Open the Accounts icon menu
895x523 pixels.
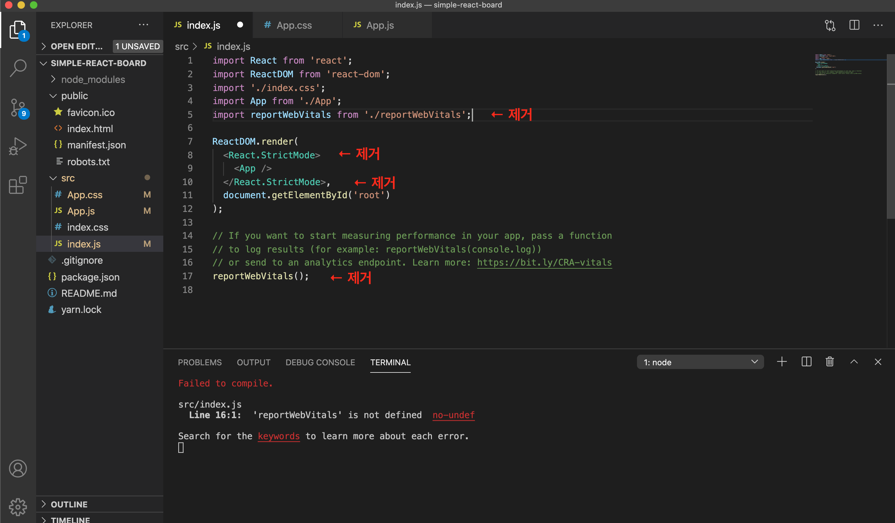[18, 468]
